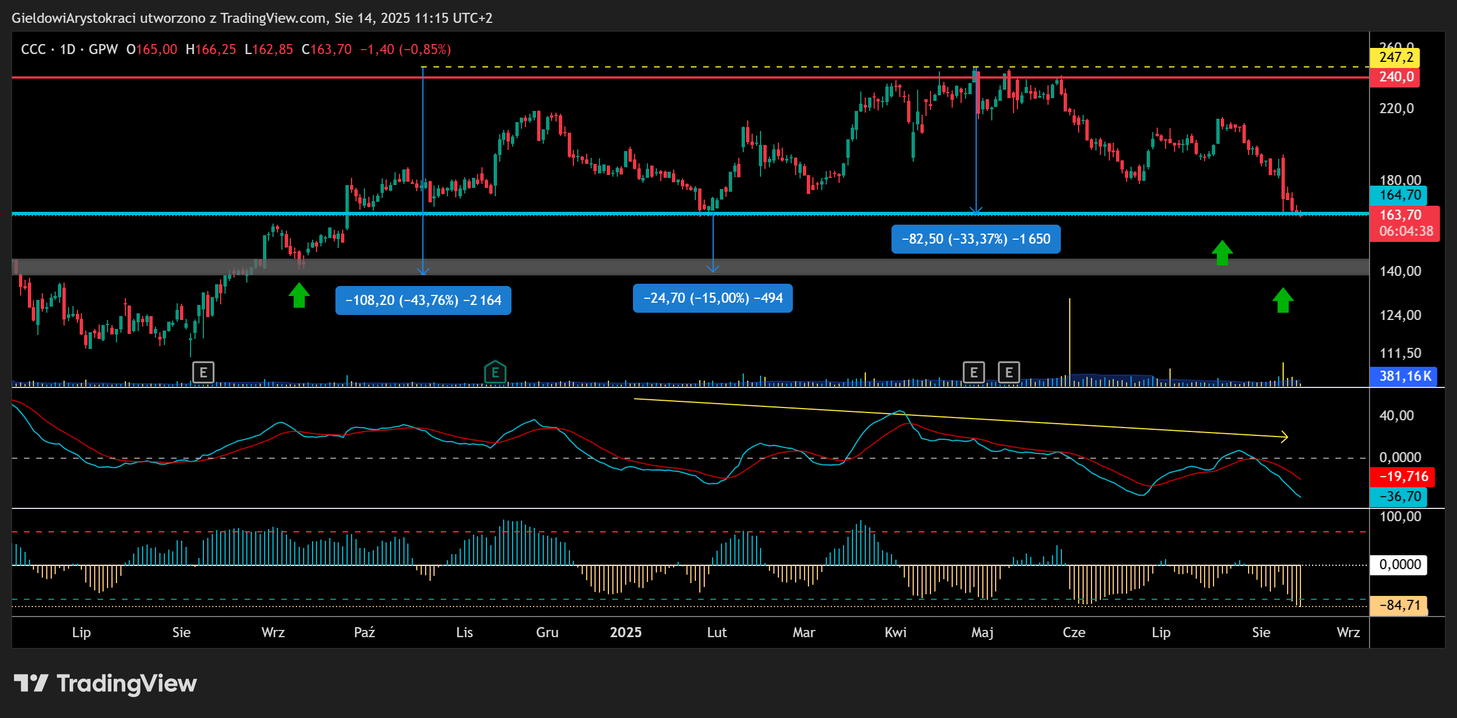The width and height of the screenshot is (1457, 718).
Task: Click the 111,50 price axis tick
Action: click(1400, 353)
